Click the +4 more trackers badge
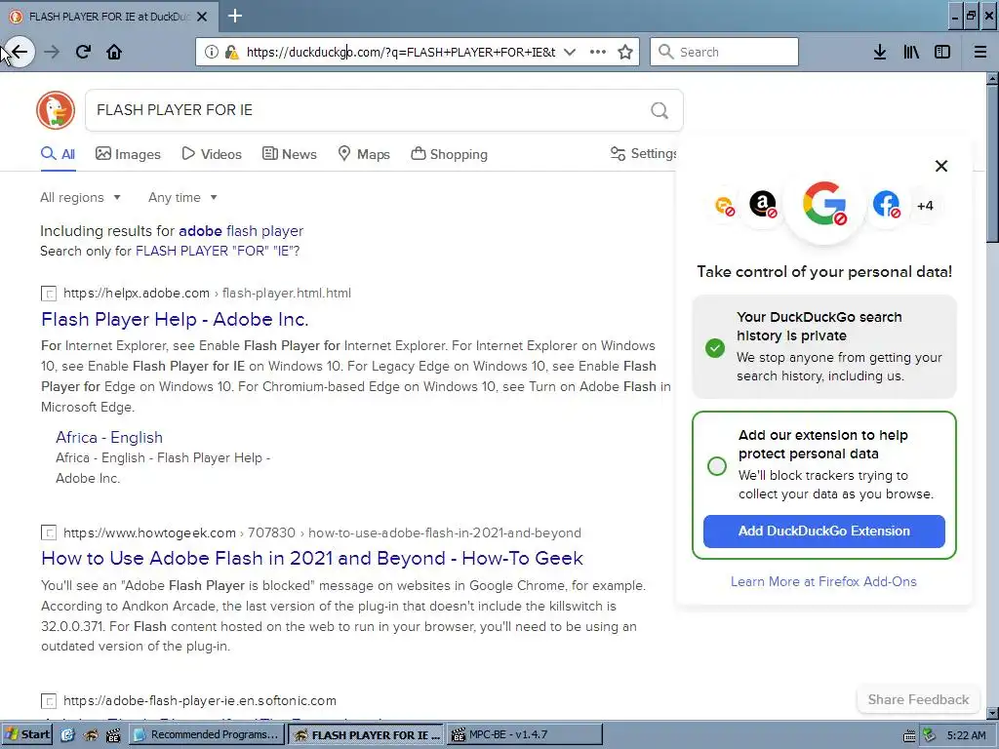The image size is (999, 749). 925,205
